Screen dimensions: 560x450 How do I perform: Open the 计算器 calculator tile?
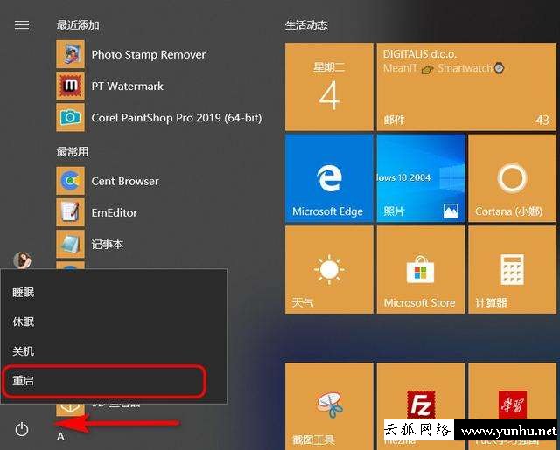coord(512,270)
